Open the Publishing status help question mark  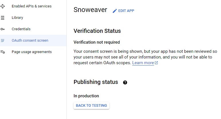125,82
